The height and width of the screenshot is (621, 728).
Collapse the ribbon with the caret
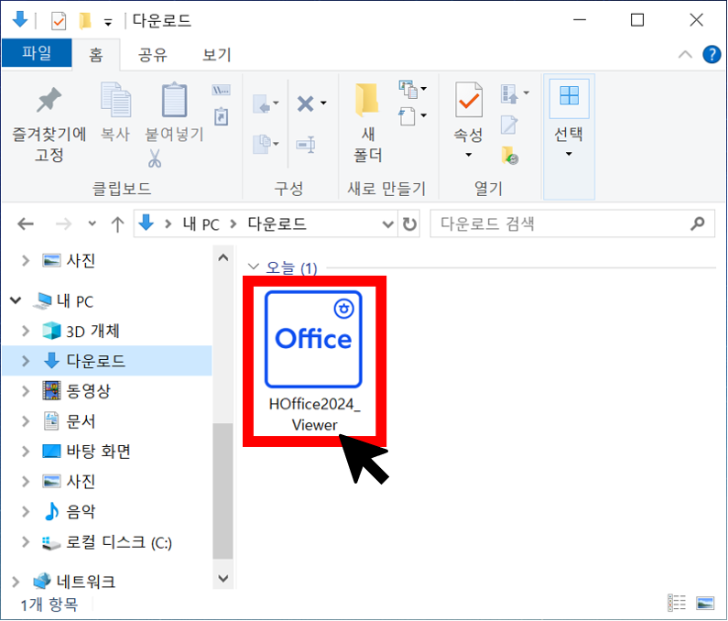pos(685,55)
